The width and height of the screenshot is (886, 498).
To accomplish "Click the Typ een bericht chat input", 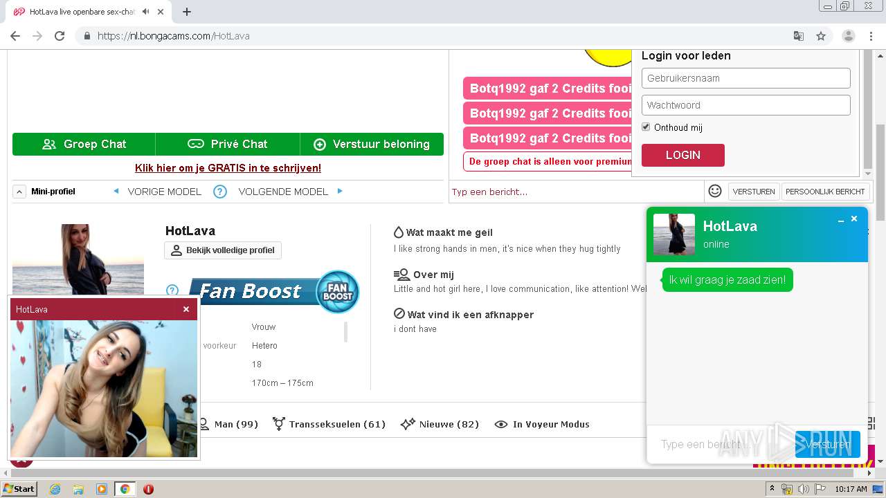I will point(576,192).
